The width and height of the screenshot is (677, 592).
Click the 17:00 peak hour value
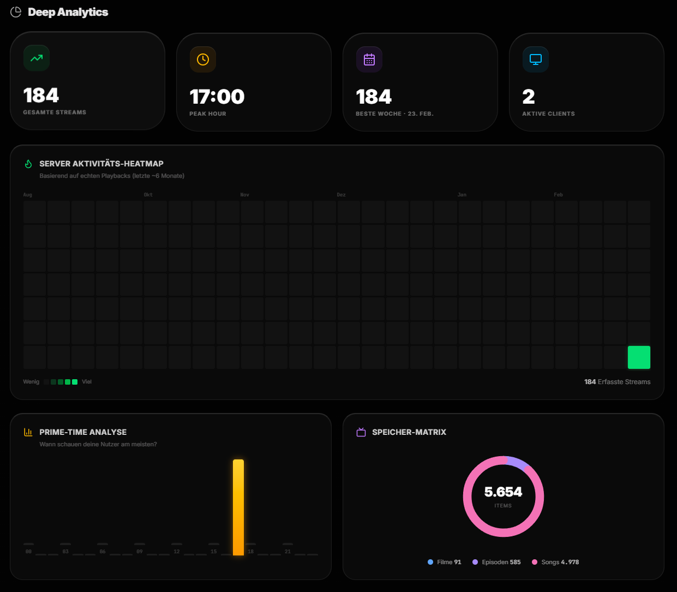(217, 97)
